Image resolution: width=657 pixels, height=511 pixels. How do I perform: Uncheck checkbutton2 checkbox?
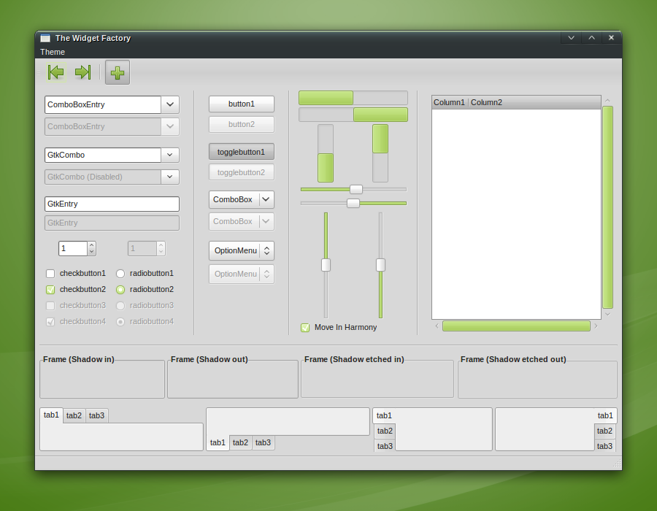pos(50,289)
